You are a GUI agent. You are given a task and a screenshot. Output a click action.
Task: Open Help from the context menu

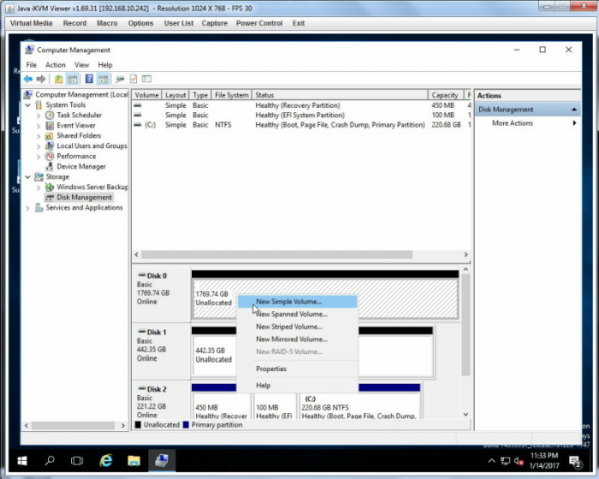[298, 386]
